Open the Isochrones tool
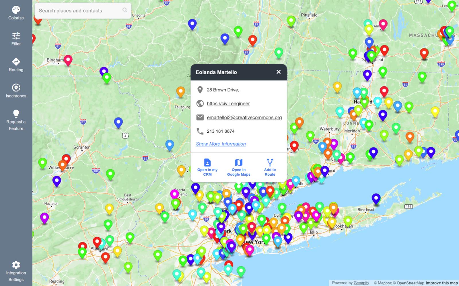The width and height of the screenshot is (459, 286). click(16, 91)
